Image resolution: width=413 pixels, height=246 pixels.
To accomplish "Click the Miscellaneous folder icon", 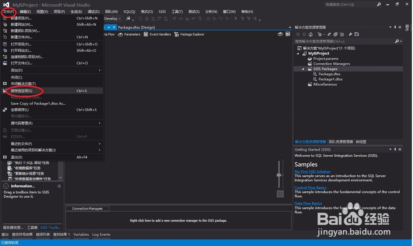I will pos(310,84).
